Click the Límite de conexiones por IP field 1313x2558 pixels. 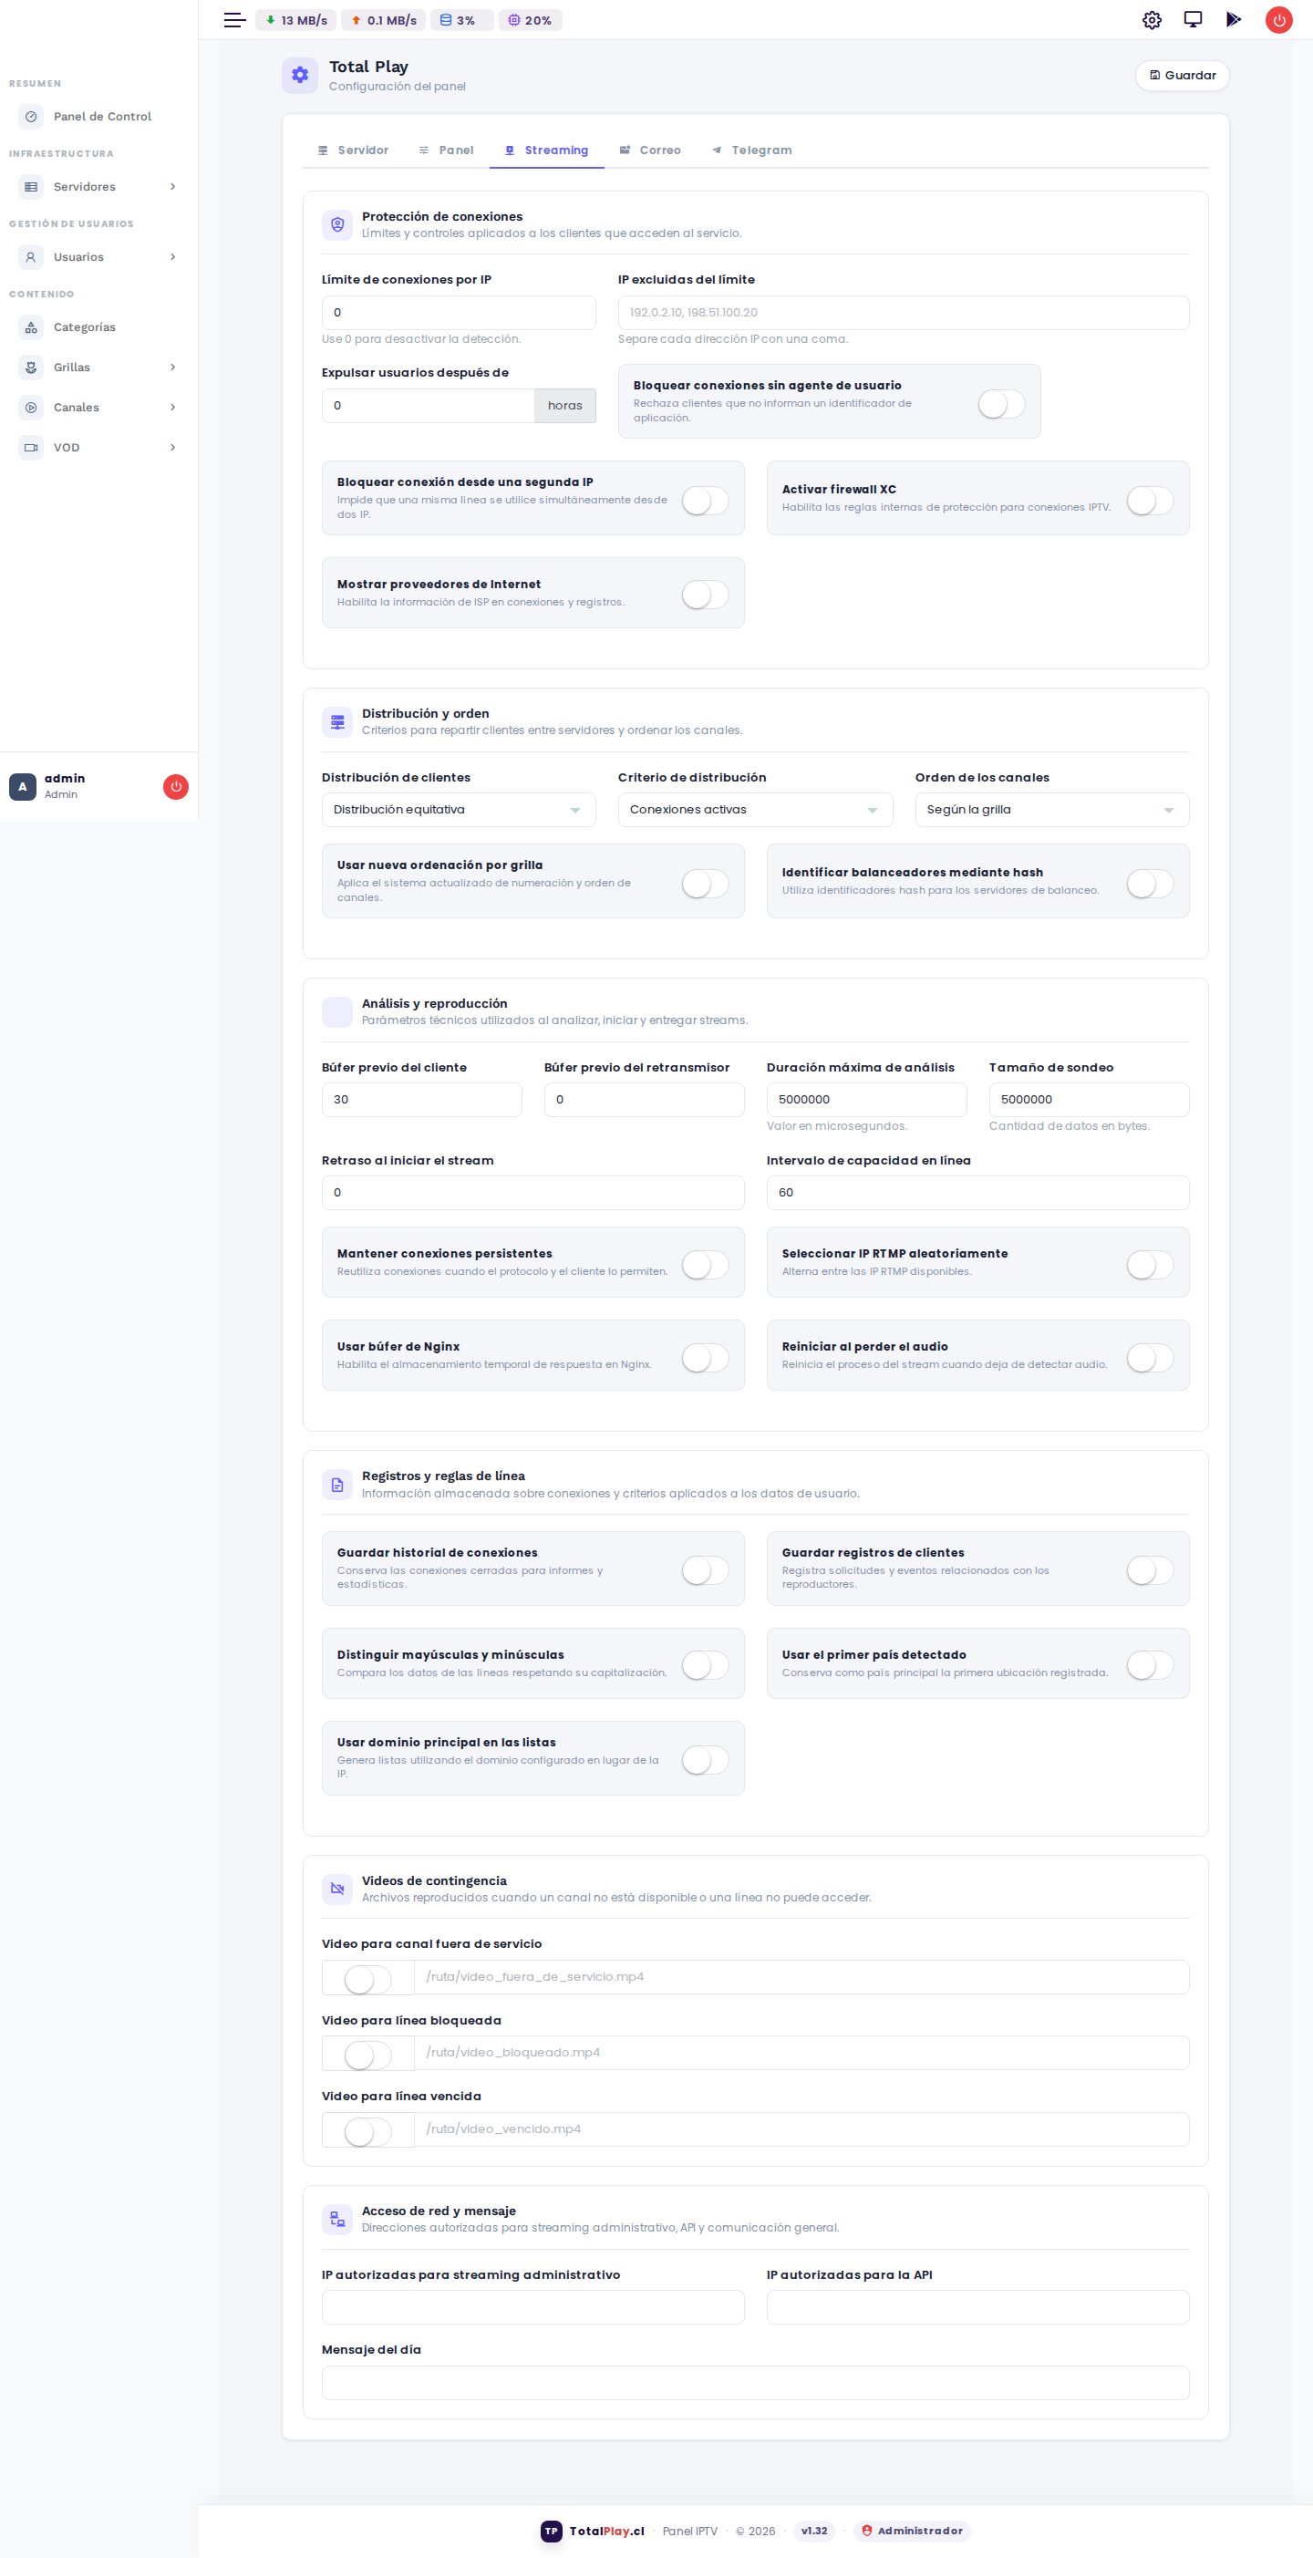(459, 313)
